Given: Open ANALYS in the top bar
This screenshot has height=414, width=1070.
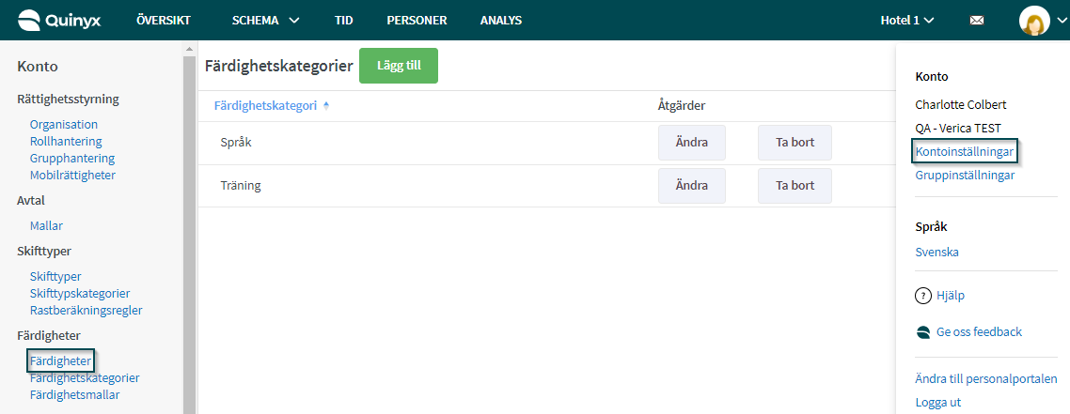Looking at the screenshot, I should click(501, 21).
